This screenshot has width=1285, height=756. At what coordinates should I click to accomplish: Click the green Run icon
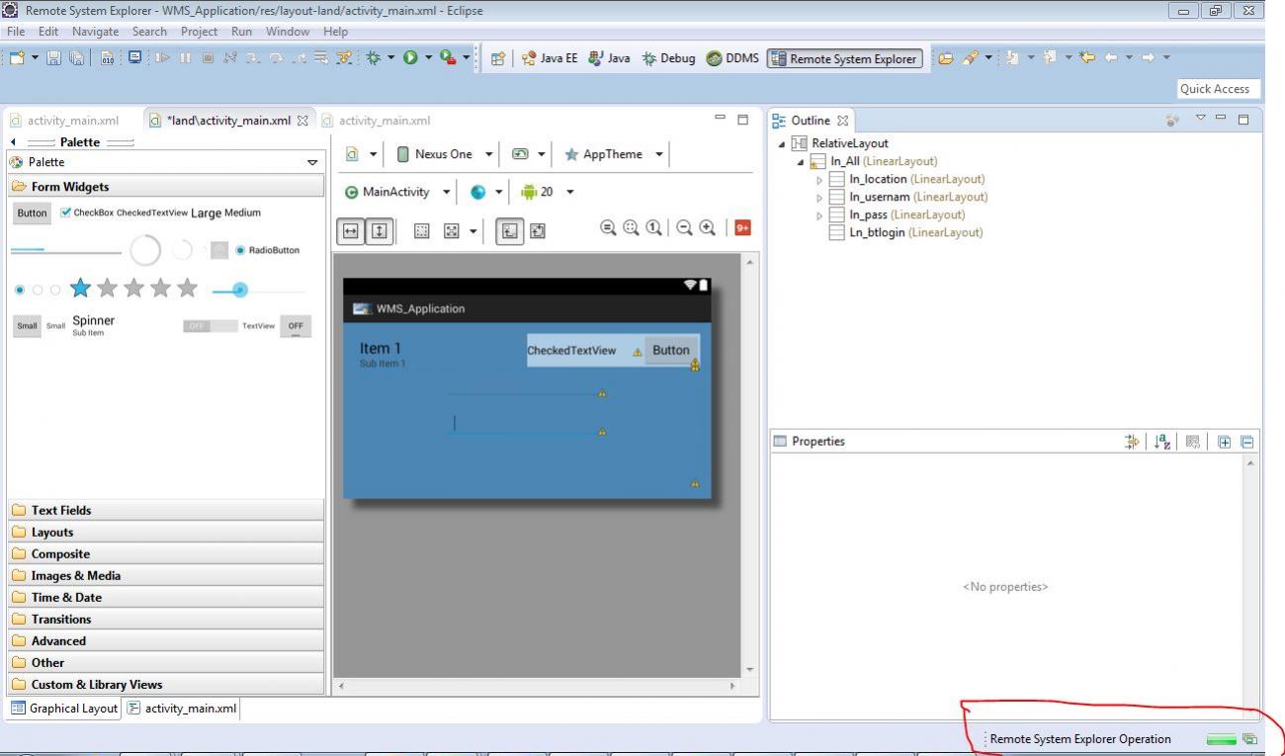pyautogui.click(x=410, y=58)
